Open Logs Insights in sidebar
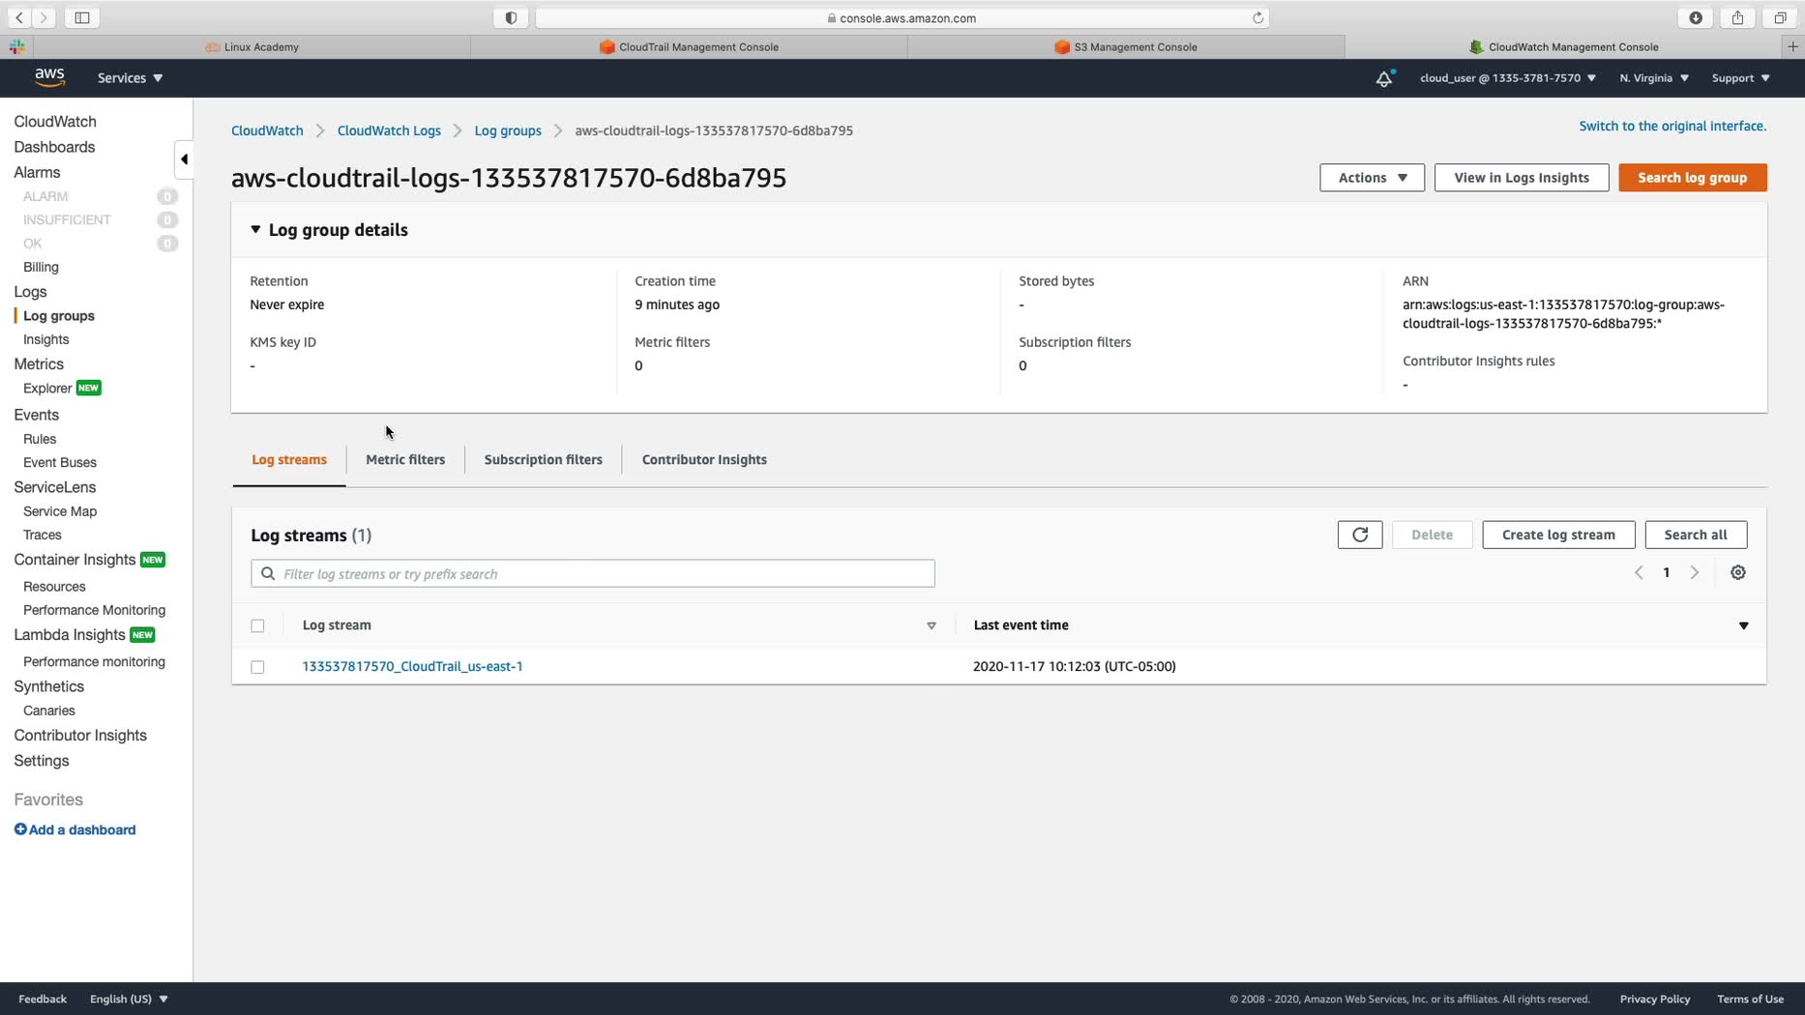 tap(45, 339)
